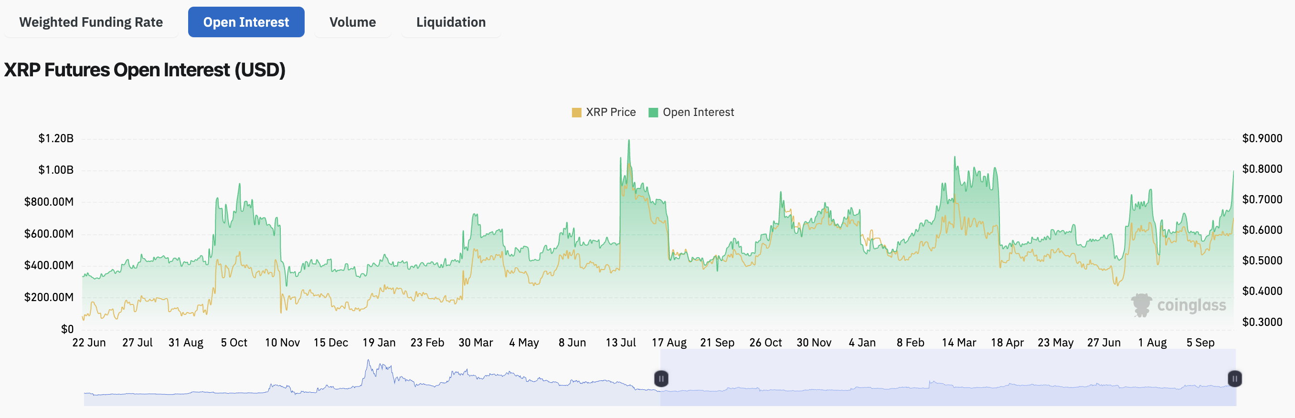
Task: Click the coinglass watermark logo icon
Action: [x=1141, y=305]
